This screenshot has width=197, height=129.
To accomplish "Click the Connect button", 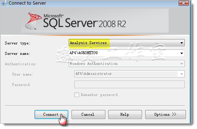I will 51,114.
